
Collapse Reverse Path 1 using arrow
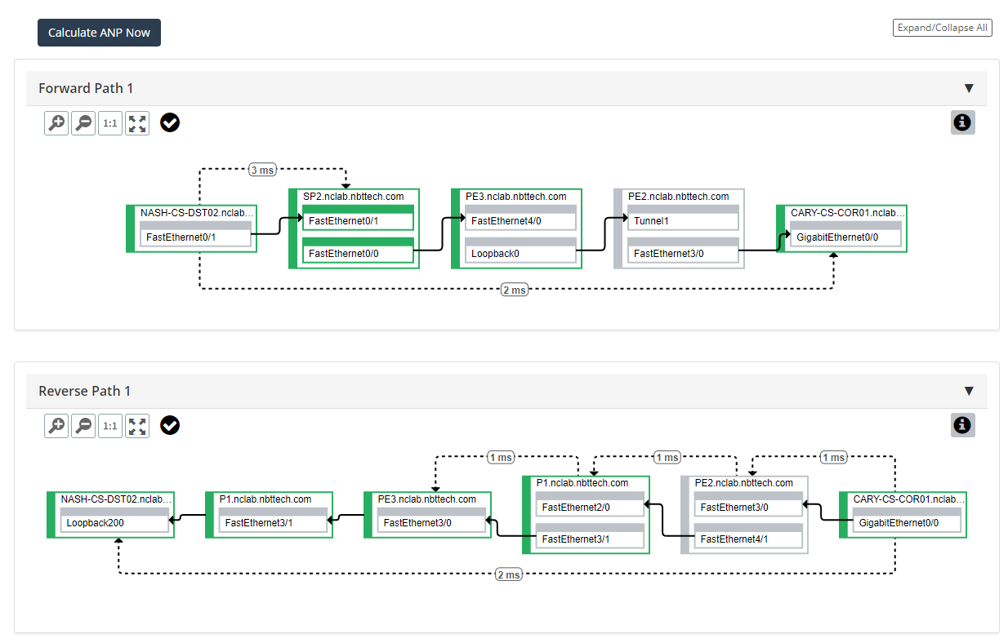coord(969,391)
